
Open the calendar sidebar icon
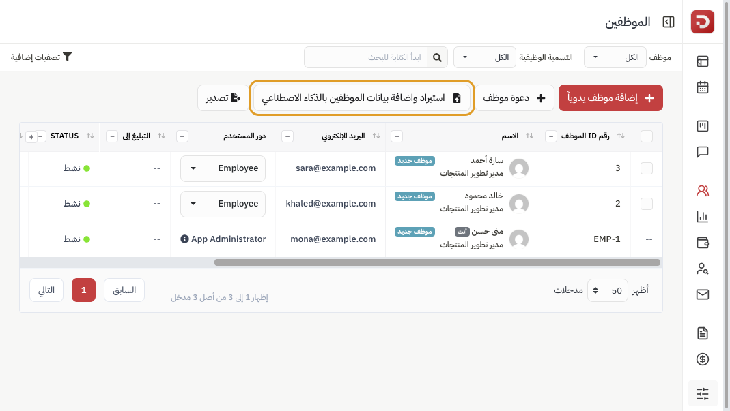point(703,87)
